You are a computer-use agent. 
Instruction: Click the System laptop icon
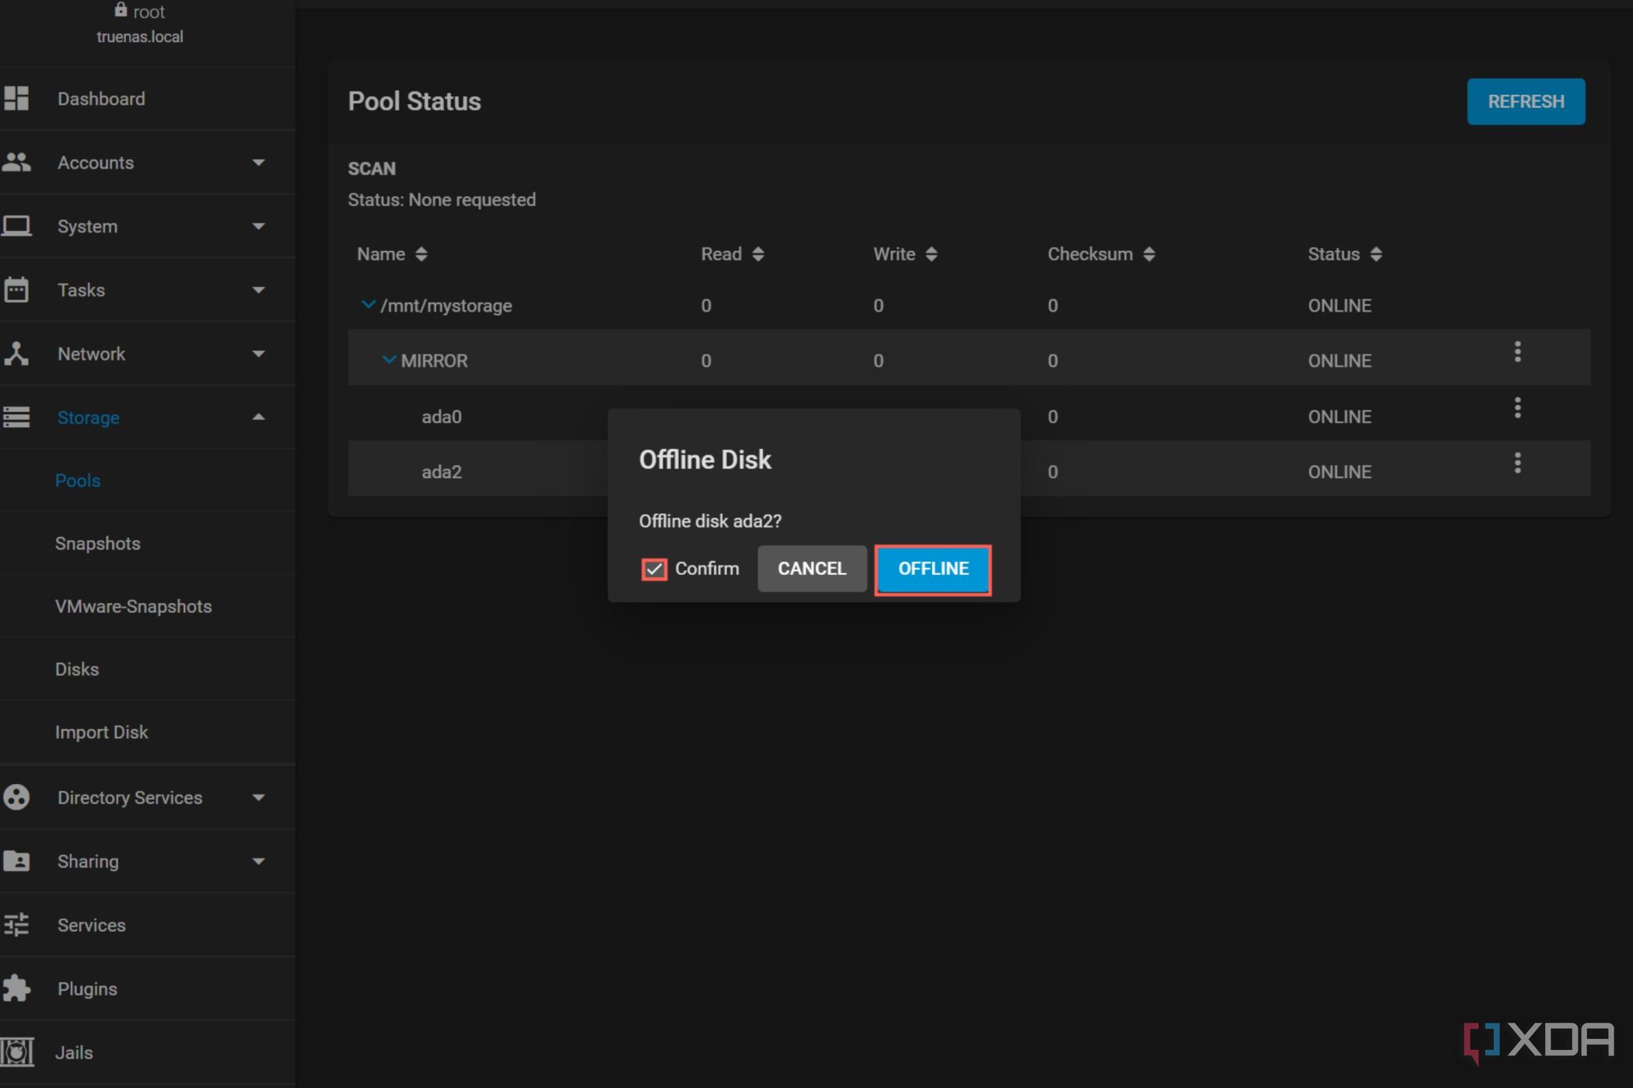tap(16, 226)
